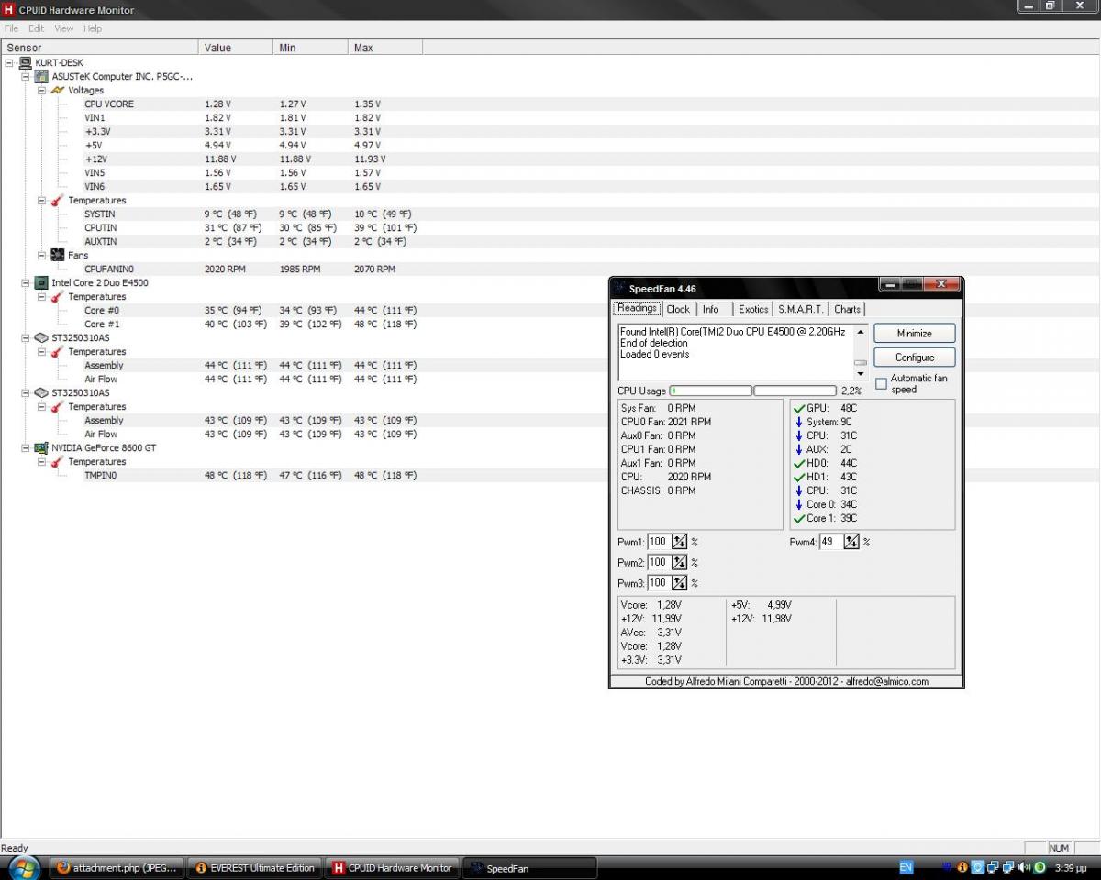The image size is (1101, 880).
Task: Click the Configure button in SpeedFan
Action: [x=914, y=357]
